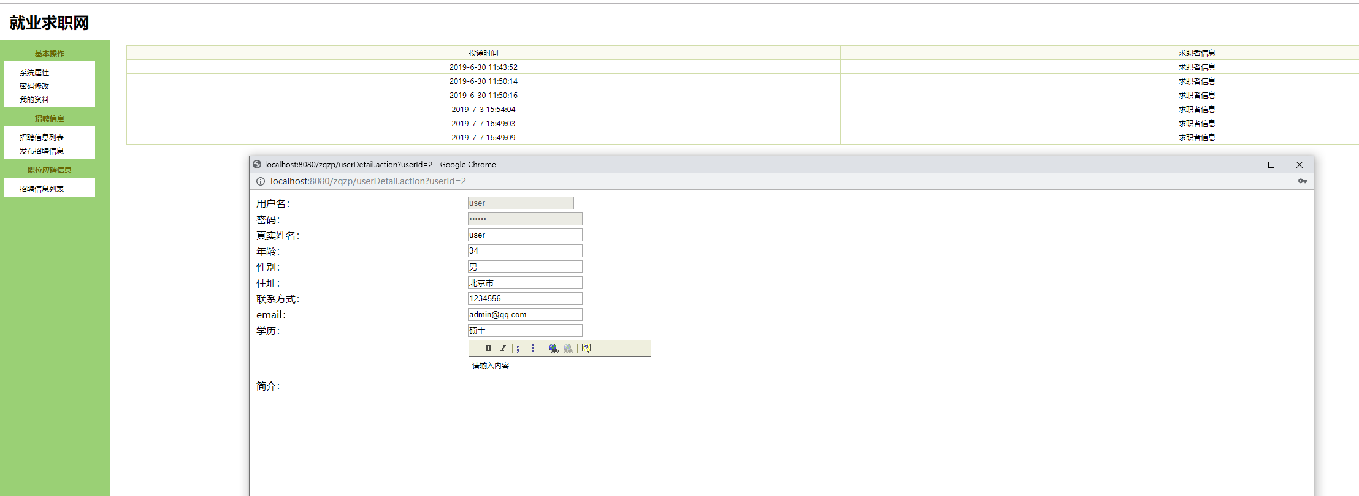Image resolution: width=1359 pixels, height=496 pixels.
Task: Apply italic style in the editor toolbar
Action: (503, 348)
